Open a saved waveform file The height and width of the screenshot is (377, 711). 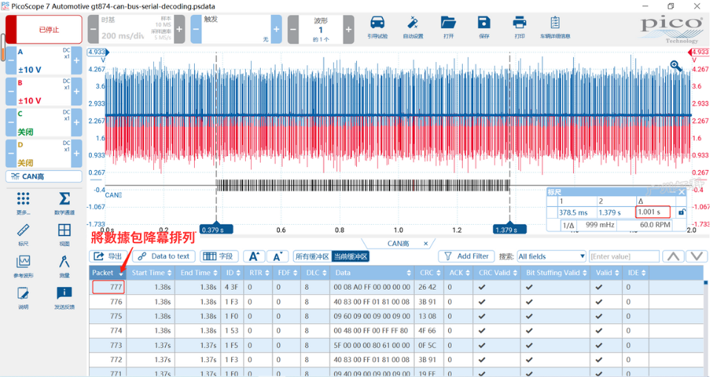[x=448, y=27]
